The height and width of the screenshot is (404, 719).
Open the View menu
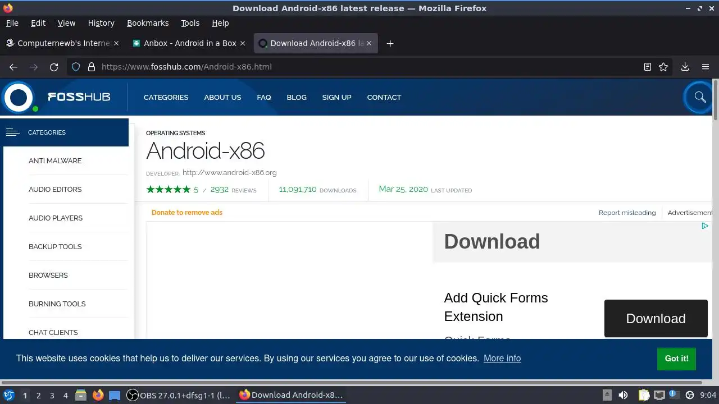tap(66, 23)
